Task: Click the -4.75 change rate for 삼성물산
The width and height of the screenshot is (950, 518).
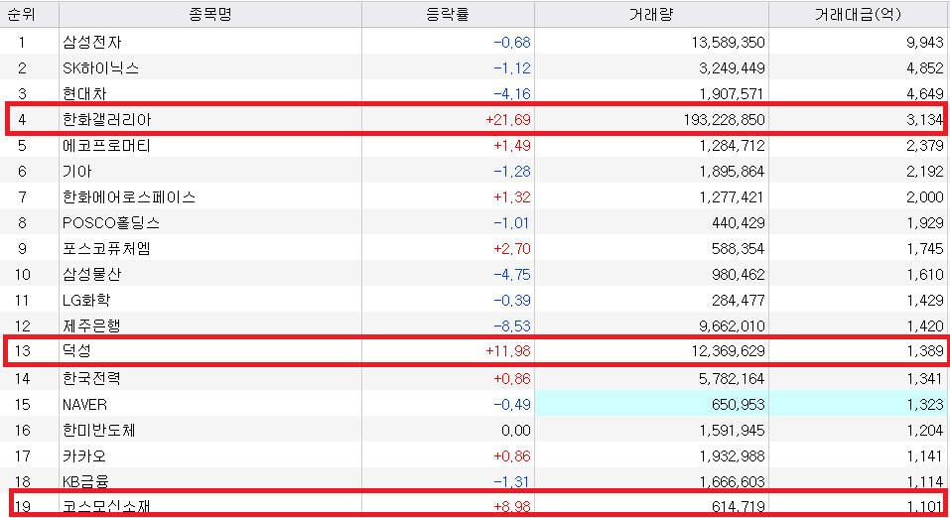Action: (512, 275)
